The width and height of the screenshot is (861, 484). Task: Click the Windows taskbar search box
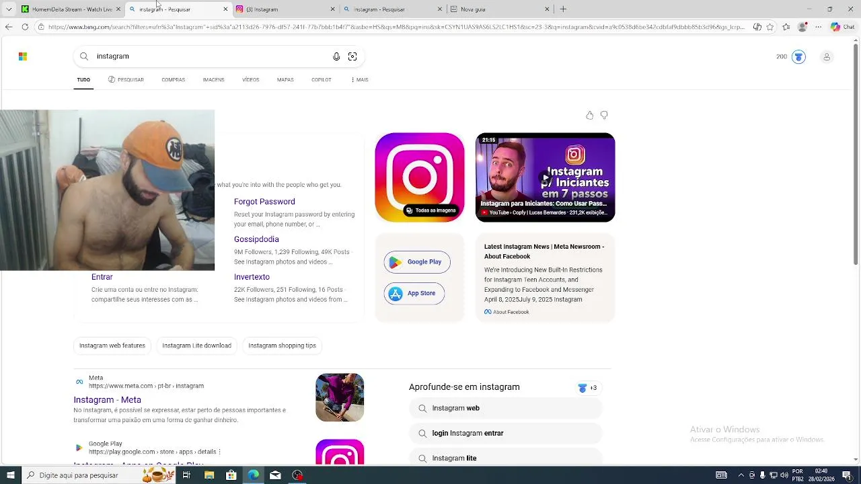[x=99, y=475]
